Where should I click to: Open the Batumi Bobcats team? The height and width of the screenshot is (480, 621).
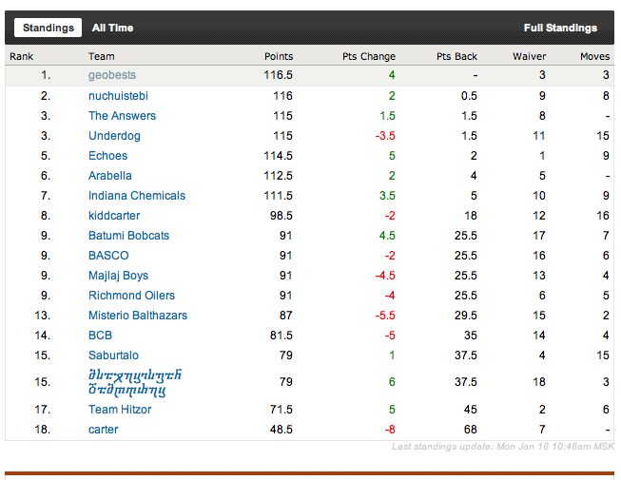click(128, 236)
